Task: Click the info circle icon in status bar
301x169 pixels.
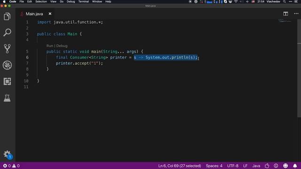Action: (276, 166)
